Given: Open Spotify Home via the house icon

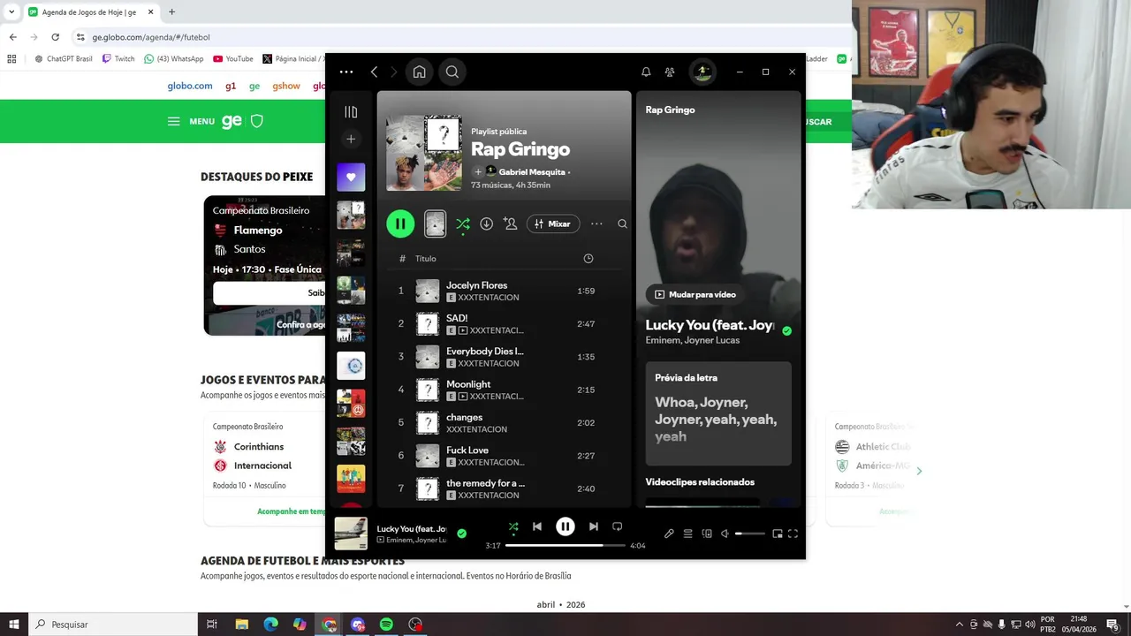Looking at the screenshot, I should (419, 72).
